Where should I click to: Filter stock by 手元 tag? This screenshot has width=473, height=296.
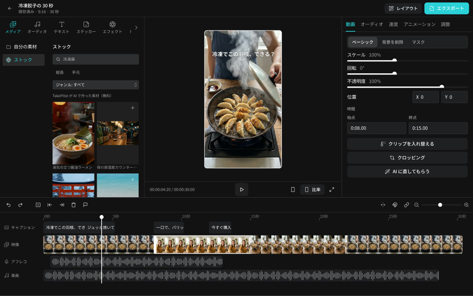[76, 72]
